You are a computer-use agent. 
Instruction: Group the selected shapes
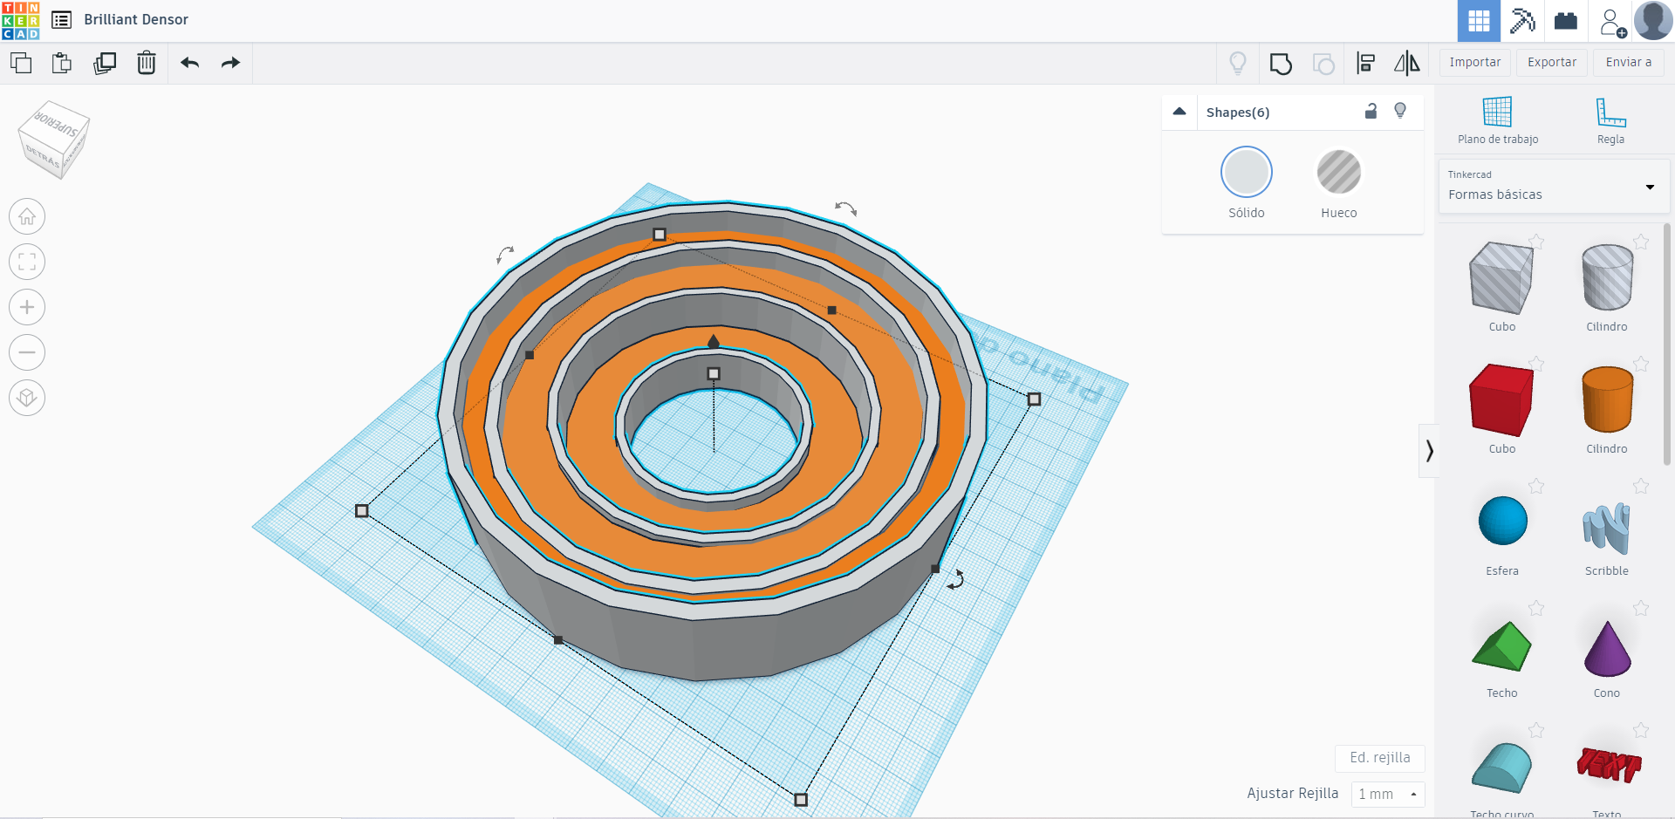[x=1281, y=64]
